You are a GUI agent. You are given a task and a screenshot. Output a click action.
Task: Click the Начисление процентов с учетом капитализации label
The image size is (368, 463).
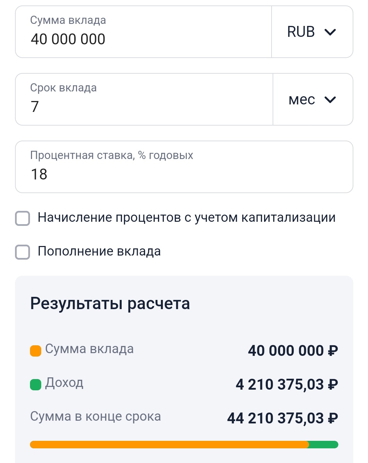(x=186, y=218)
